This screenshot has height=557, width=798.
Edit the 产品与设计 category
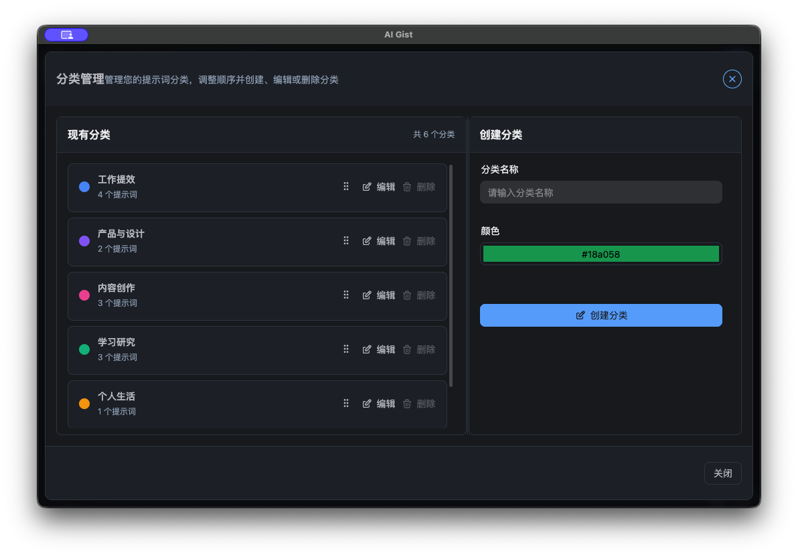[379, 241]
